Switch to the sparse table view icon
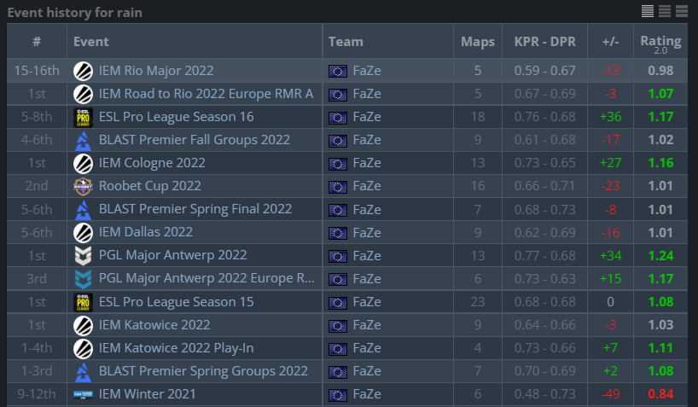 pos(682,11)
